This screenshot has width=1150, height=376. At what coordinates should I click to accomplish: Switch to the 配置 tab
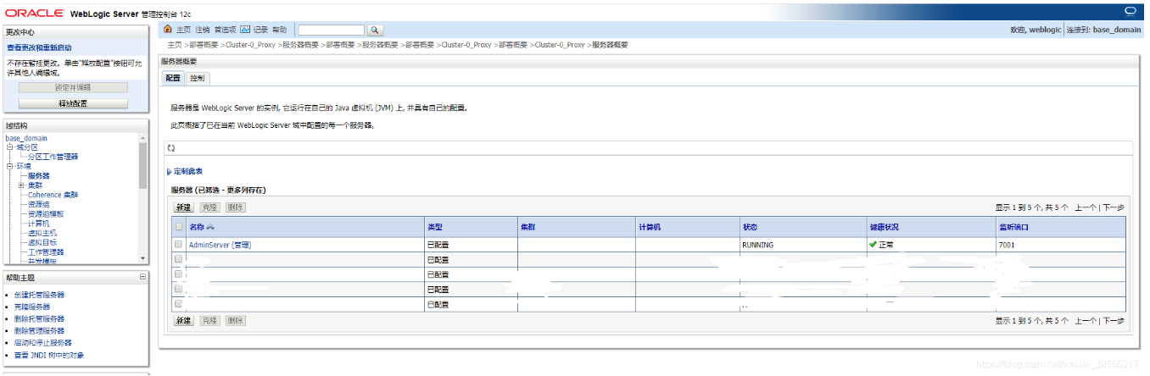pyautogui.click(x=173, y=78)
